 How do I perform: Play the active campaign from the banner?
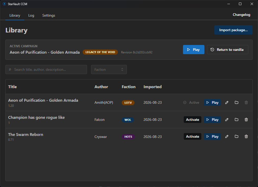[194, 50]
